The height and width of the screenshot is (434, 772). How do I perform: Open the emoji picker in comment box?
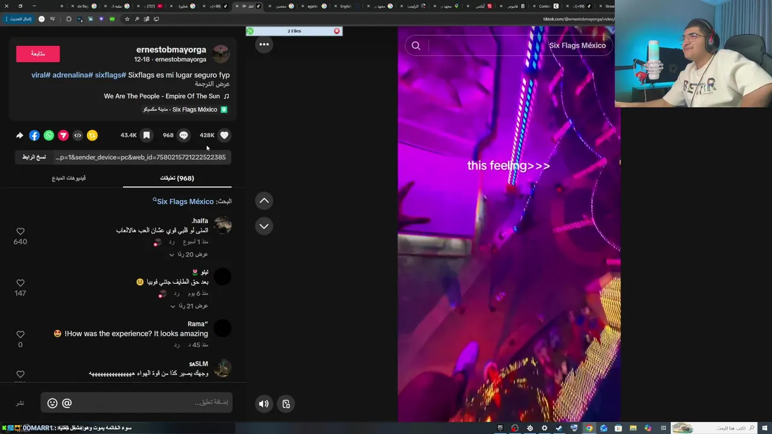click(x=52, y=403)
